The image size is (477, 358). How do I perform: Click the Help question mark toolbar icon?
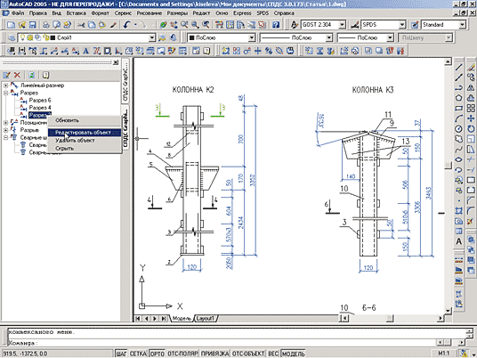point(276,25)
